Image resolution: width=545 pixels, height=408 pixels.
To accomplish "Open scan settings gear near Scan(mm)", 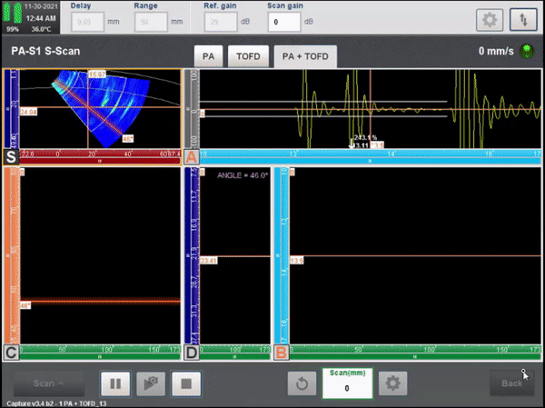I will pyautogui.click(x=392, y=383).
